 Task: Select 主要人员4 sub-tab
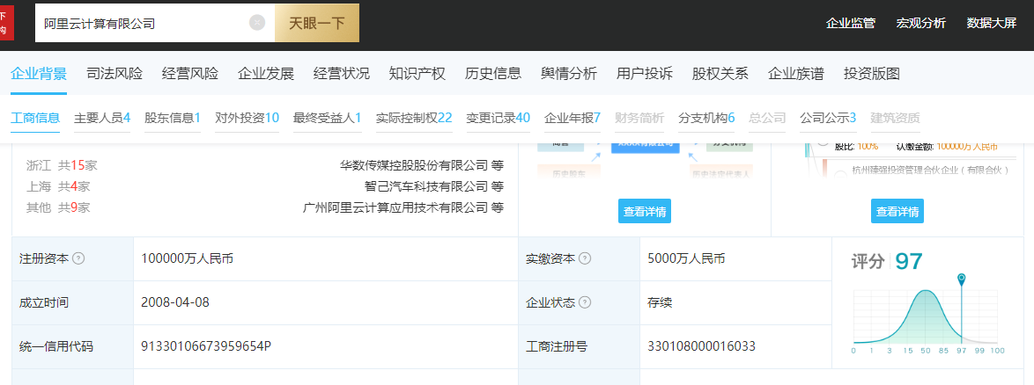click(x=102, y=119)
